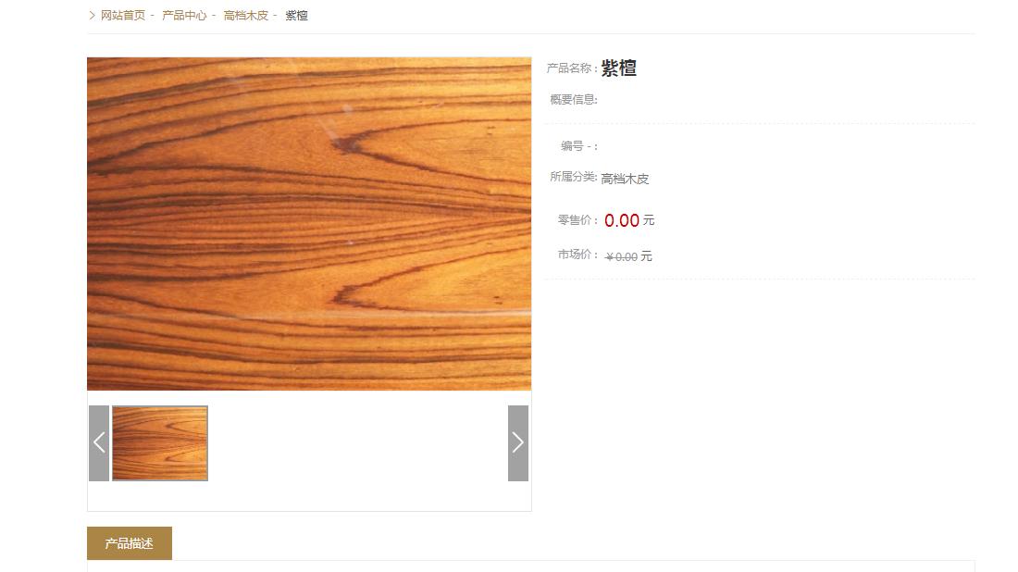This screenshot has height=572, width=1018.
Task: Click the 所属分类 label
Action: [573, 177]
